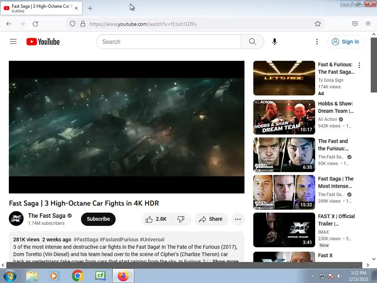Open YouTube guide hamburger menu
This screenshot has height=283, width=377.
(x=13, y=42)
